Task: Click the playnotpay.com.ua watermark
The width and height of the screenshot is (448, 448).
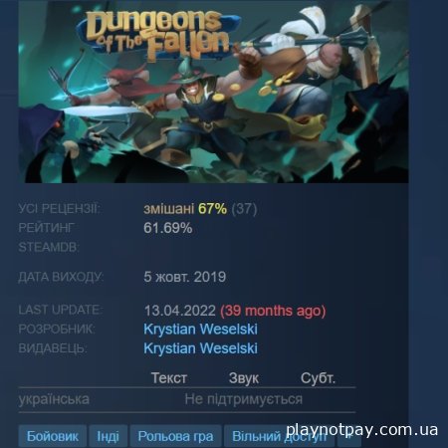Action: point(361,429)
